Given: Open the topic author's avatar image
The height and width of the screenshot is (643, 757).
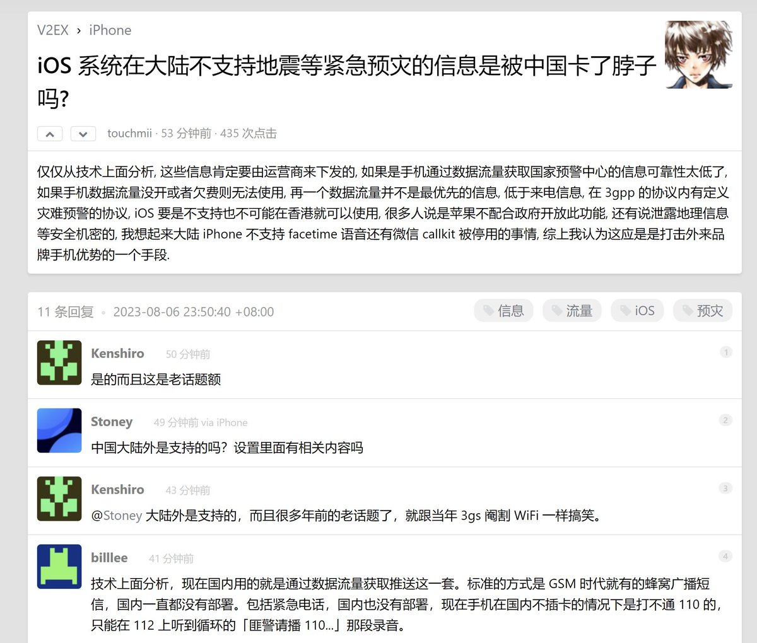Looking at the screenshot, I should (698, 55).
